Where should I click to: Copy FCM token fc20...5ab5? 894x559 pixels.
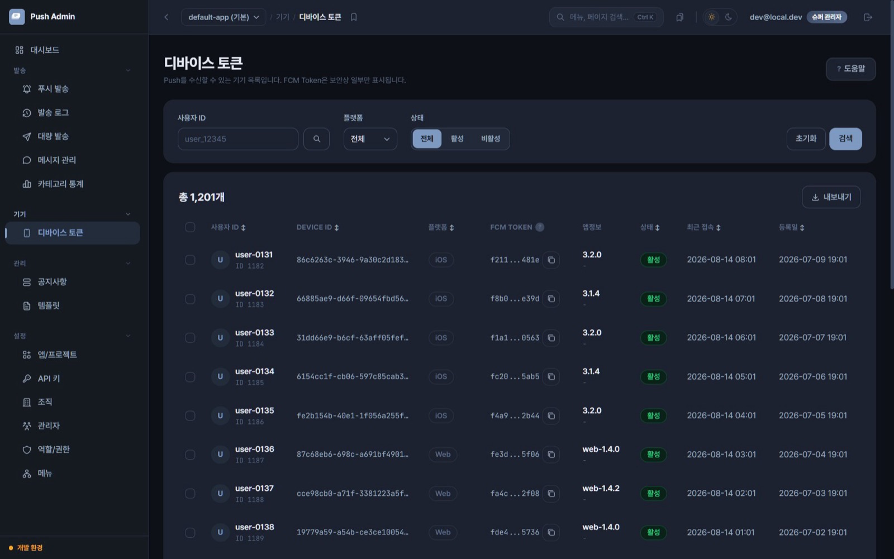click(x=551, y=377)
